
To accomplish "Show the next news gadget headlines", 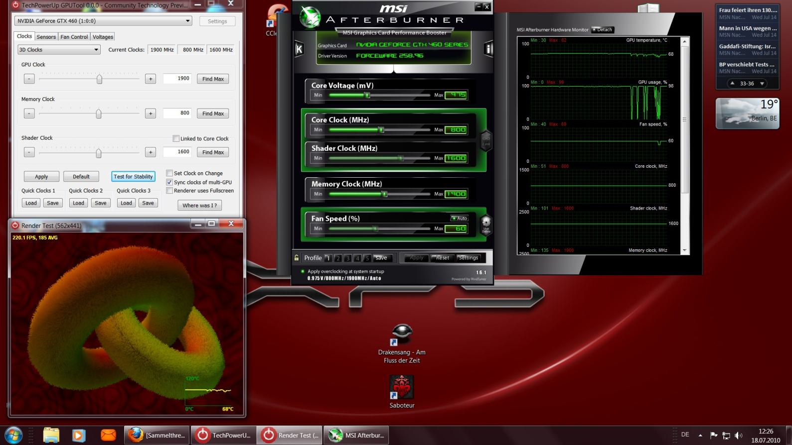I will point(762,84).
